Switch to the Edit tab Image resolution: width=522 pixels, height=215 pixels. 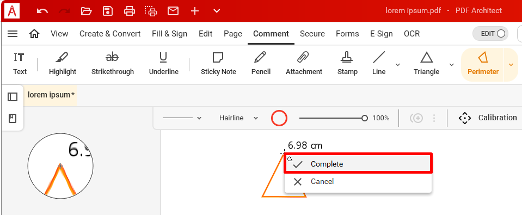point(205,34)
